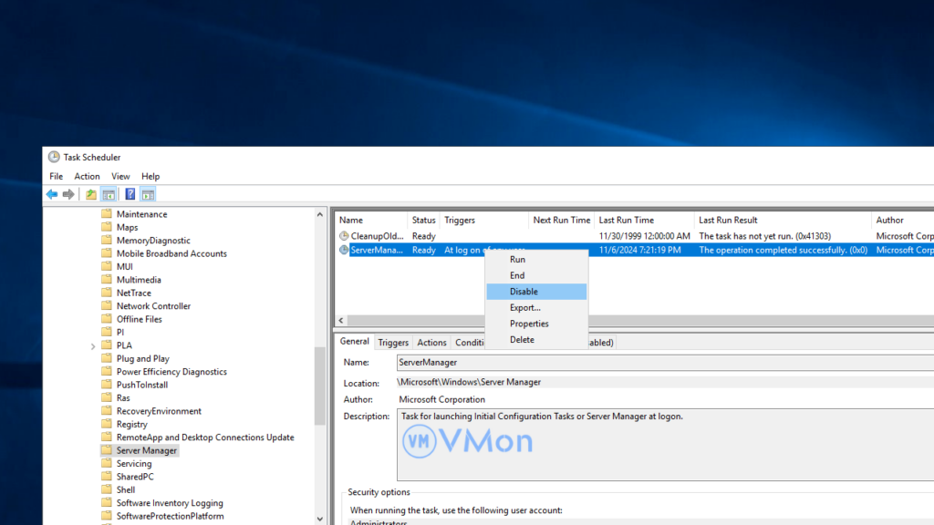Open the Actions tab in task details
This screenshot has height=525, width=934.
431,343
